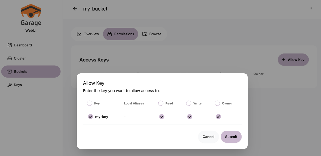Click the Owner column header behind the dialog

[258, 74]
